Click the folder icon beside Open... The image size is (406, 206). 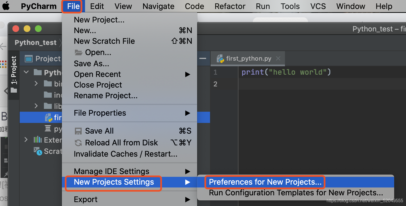click(78, 52)
